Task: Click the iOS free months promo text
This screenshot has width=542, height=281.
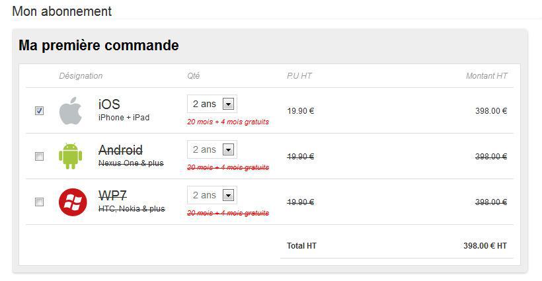Action: pyautogui.click(x=228, y=122)
